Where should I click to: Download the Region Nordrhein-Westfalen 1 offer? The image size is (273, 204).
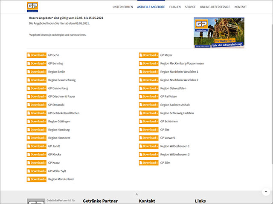[149, 72]
